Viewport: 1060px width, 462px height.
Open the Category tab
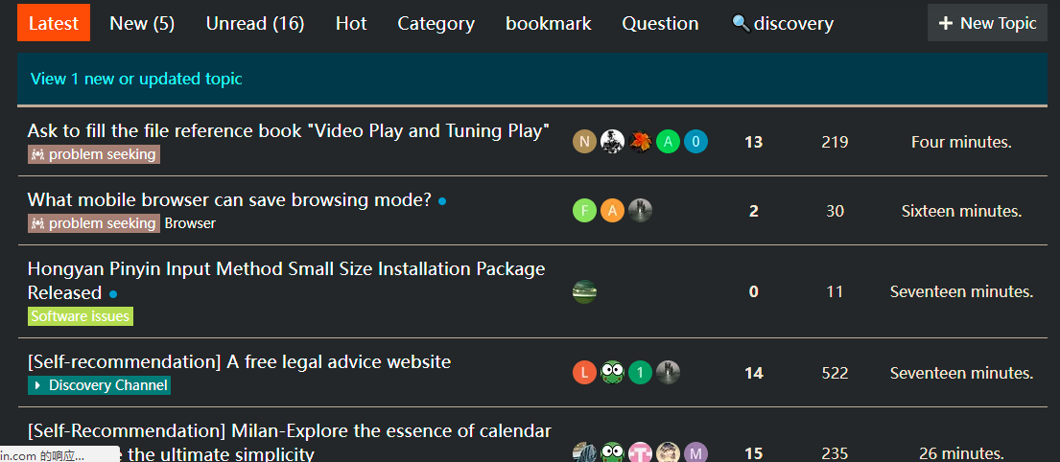coord(436,23)
